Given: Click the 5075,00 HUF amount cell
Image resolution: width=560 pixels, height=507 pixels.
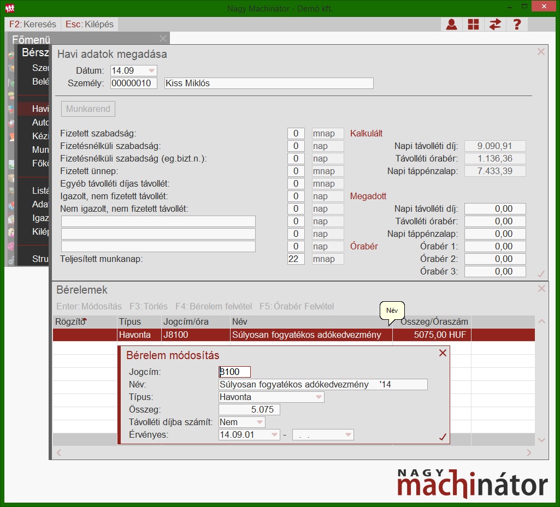Looking at the screenshot, I should tap(432, 335).
